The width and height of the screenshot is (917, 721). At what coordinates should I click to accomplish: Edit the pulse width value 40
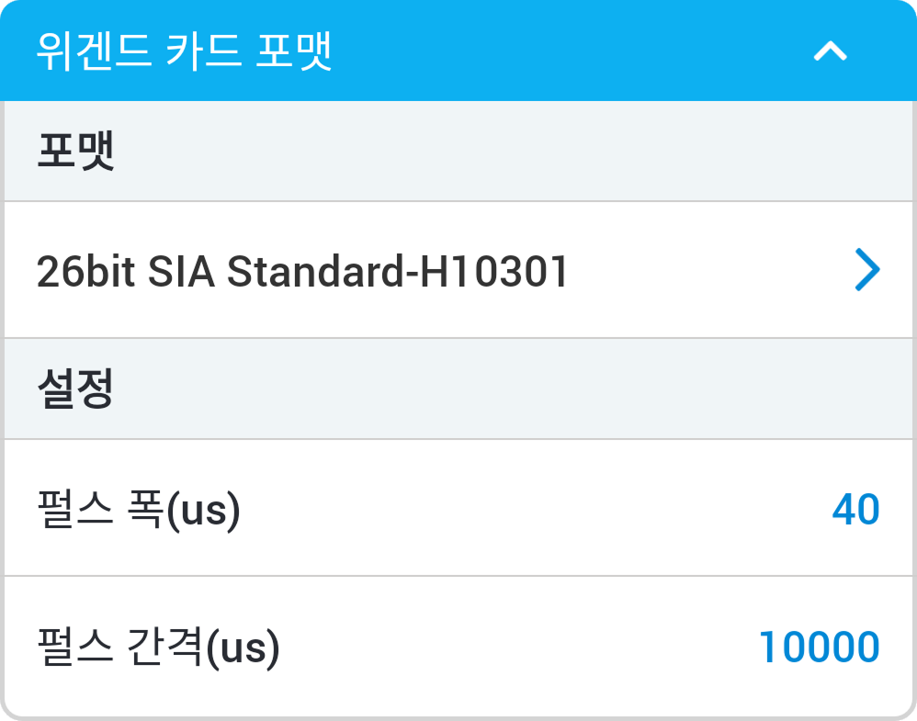click(855, 510)
